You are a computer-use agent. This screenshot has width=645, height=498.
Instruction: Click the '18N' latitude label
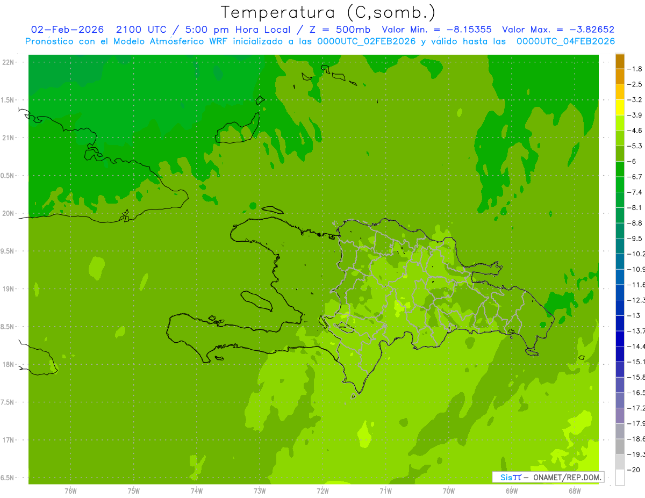coord(9,364)
